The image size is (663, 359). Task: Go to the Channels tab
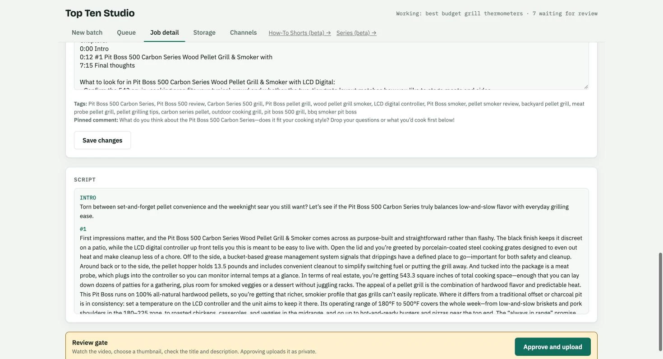[244, 32]
